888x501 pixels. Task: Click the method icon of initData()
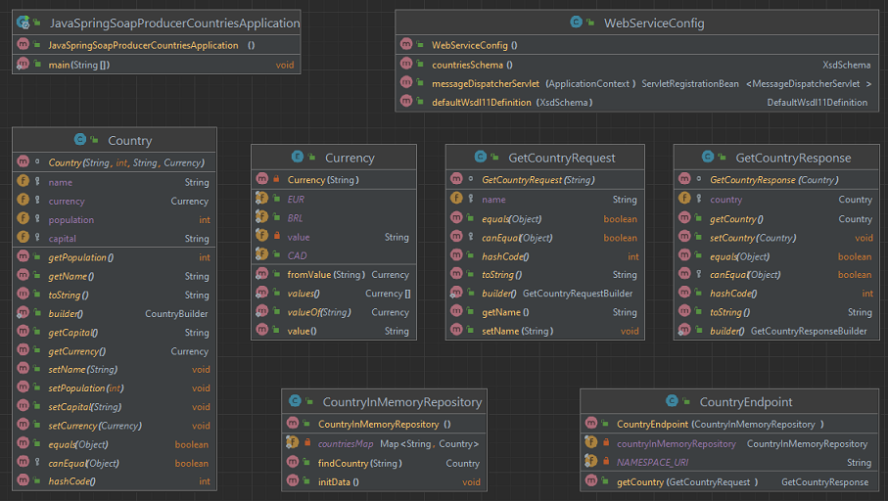point(292,480)
